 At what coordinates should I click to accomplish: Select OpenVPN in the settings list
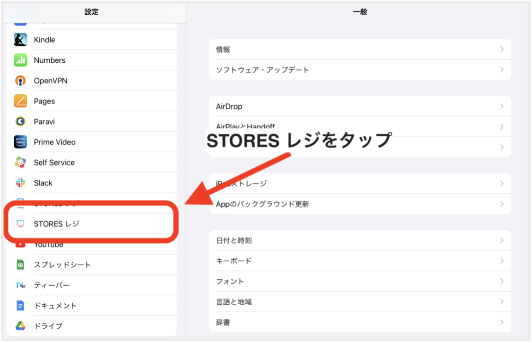point(92,80)
